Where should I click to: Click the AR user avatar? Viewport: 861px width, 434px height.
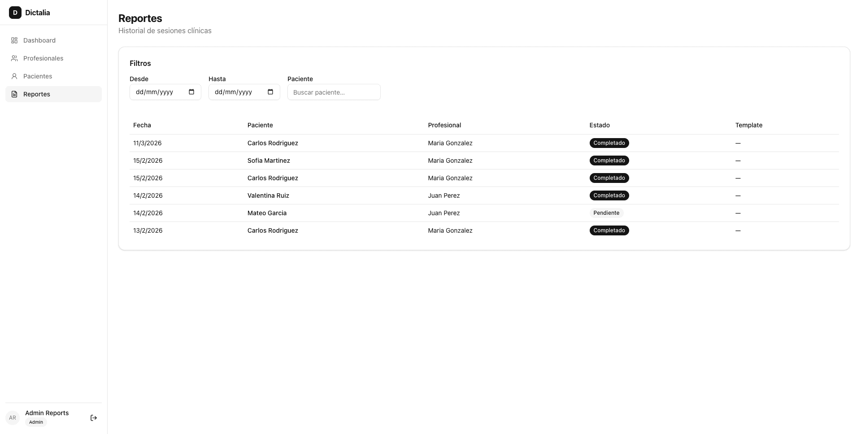click(13, 418)
